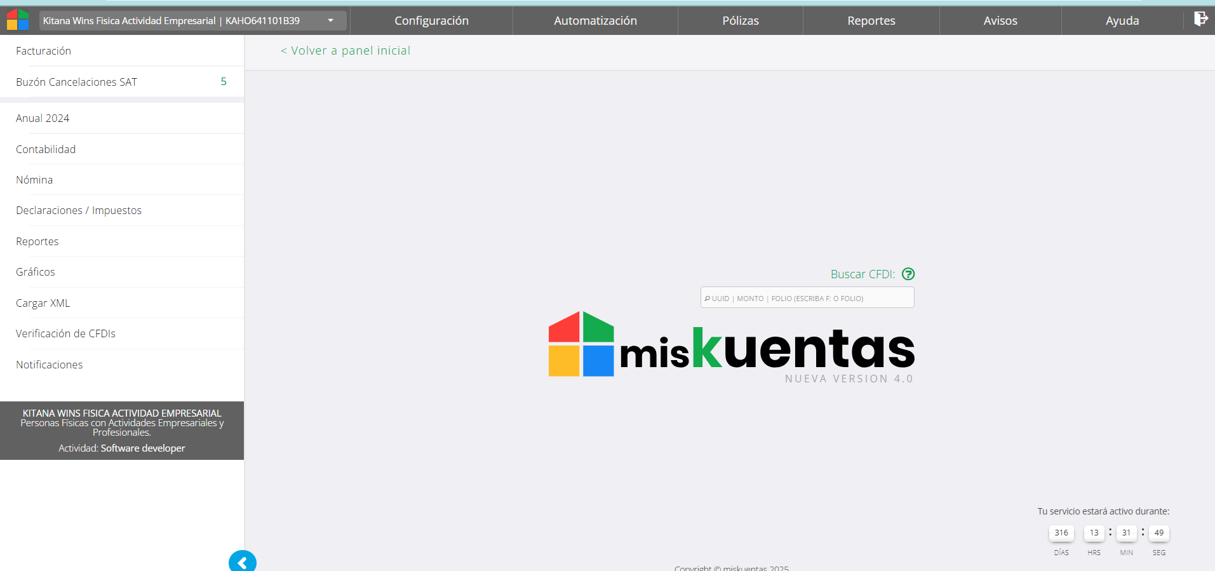Open the Buscar CFDI help question icon
The image size is (1215, 571).
tap(908, 274)
